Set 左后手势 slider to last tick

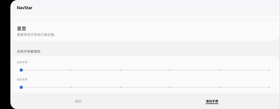[x=269, y=70]
